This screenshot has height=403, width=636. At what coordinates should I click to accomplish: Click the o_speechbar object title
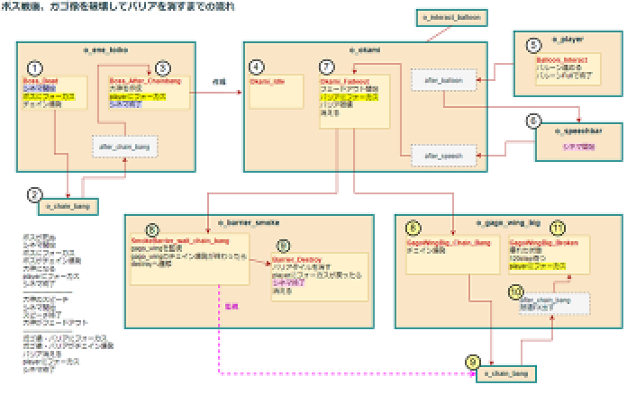pos(578,131)
